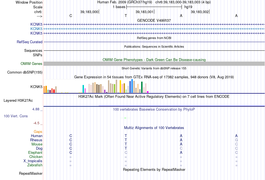
Task: Click the 4.88 PhyloP maximum value
Action: [36, 109]
